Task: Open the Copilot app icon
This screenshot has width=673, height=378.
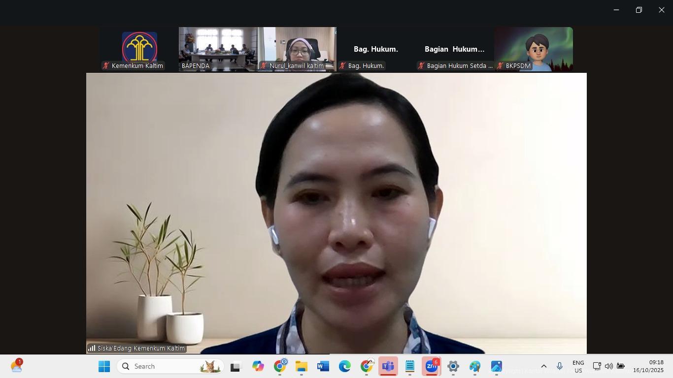Action: click(258, 367)
